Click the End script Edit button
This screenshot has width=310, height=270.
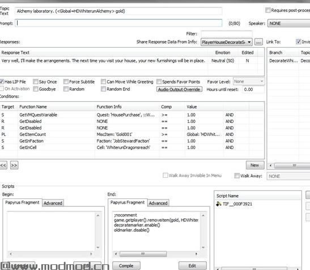click(x=192, y=265)
